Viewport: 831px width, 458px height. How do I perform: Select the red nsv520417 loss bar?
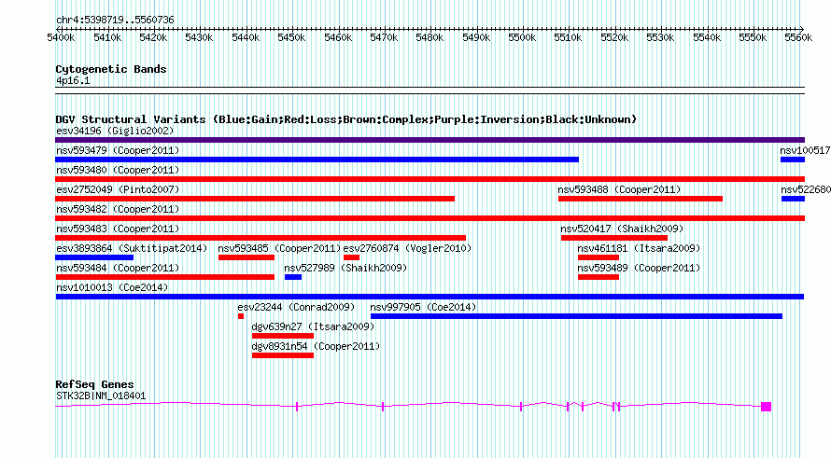click(614, 238)
